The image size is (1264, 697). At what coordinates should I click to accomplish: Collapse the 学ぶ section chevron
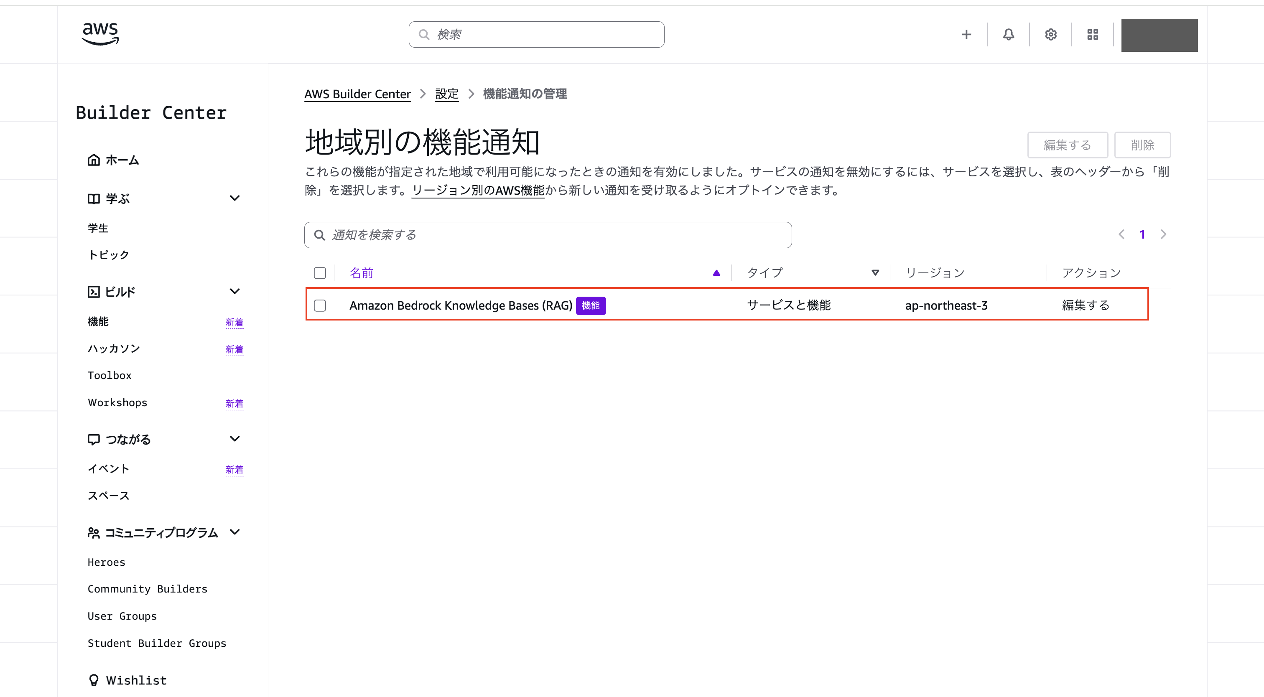tap(235, 198)
